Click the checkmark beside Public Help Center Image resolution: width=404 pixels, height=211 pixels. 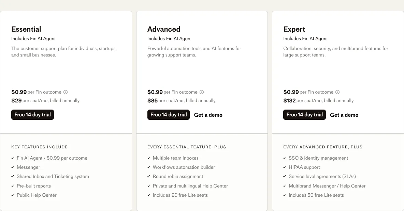click(x=13, y=195)
